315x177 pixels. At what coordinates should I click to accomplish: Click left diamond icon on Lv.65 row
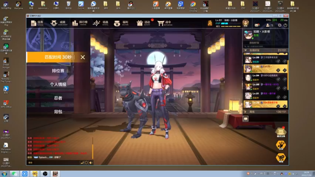[278, 88]
